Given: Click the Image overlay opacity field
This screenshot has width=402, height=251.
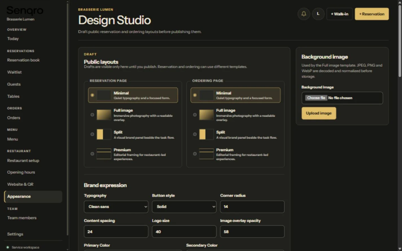Looking at the screenshot, I should (252, 232).
